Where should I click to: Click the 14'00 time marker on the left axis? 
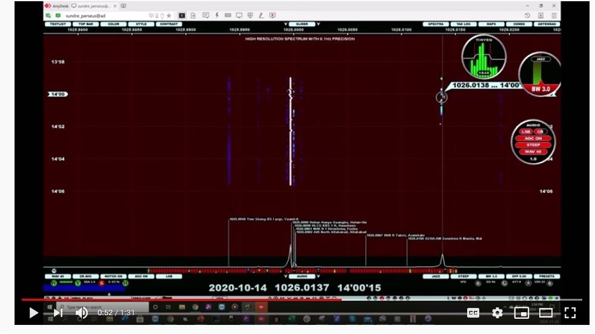point(58,94)
